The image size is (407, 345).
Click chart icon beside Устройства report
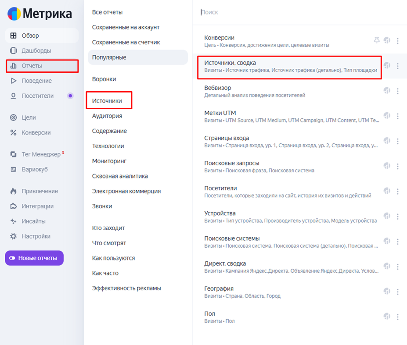[387, 216]
